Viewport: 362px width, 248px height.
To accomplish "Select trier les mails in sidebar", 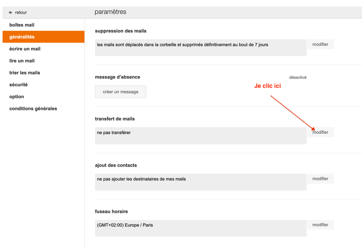I will (25, 73).
